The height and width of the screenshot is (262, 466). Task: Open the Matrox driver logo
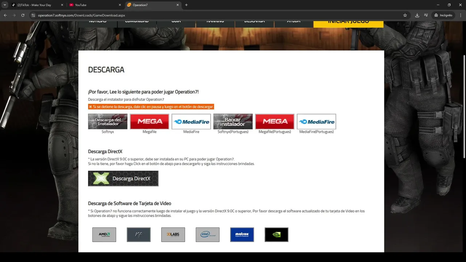tap(242, 235)
